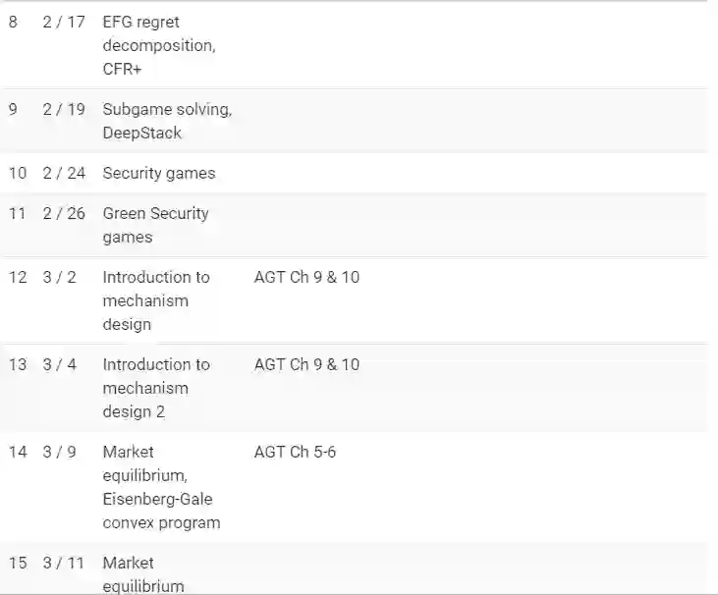The height and width of the screenshot is (595, 718).
Task: Click the "EFG regret decomposition, CFR+" topic
Action: pyautogui.click(x=159, y=45)
